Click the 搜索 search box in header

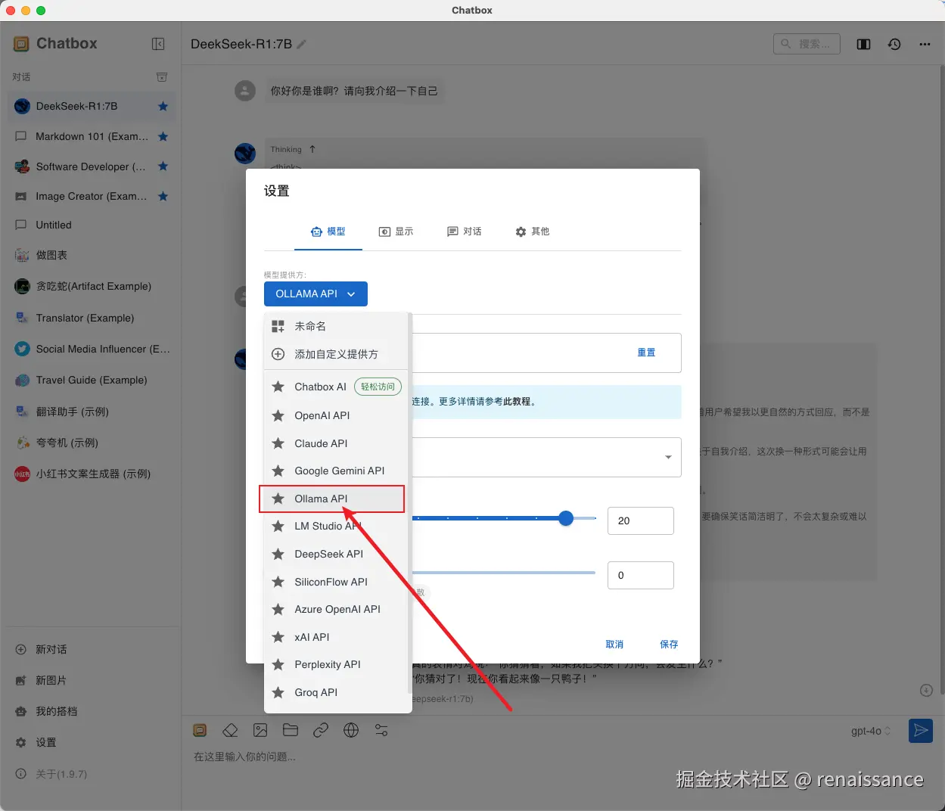pos(807,44)
